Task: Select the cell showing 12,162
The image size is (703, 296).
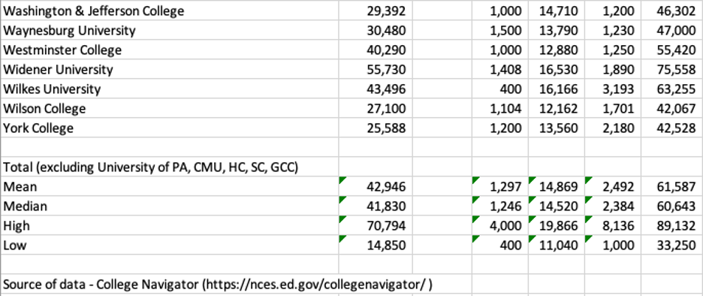Action: click(x=557, y=108)
